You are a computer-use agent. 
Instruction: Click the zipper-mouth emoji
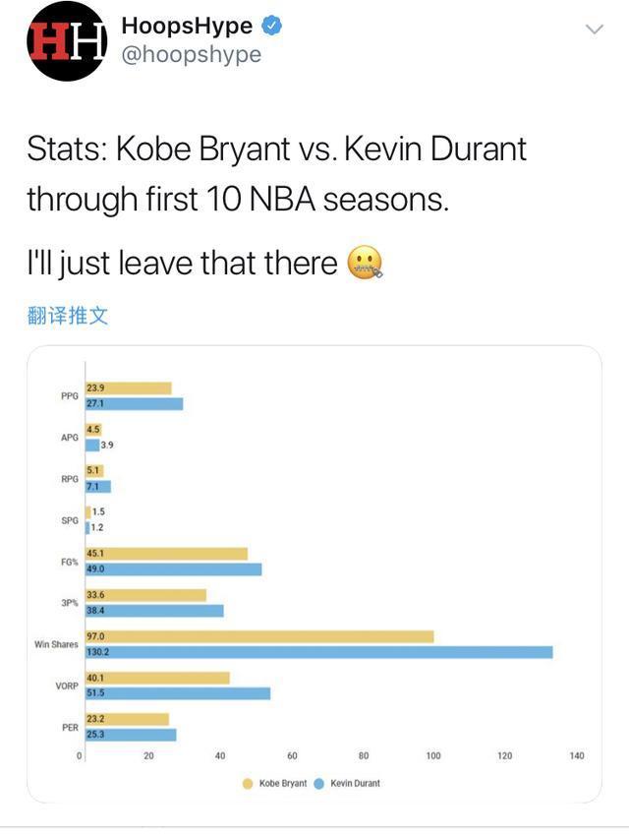point(365,263)
